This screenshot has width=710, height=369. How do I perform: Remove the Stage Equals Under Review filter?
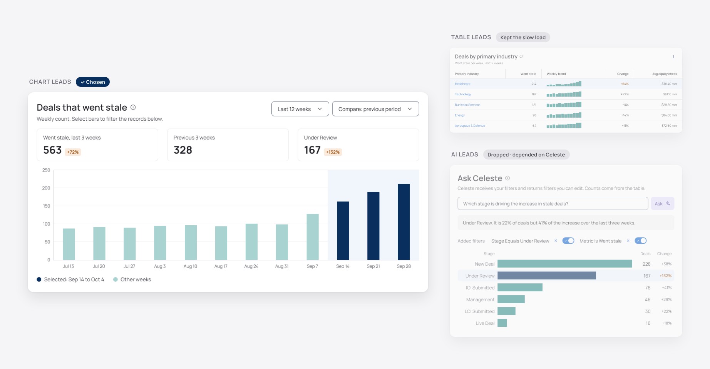(556, 241)
